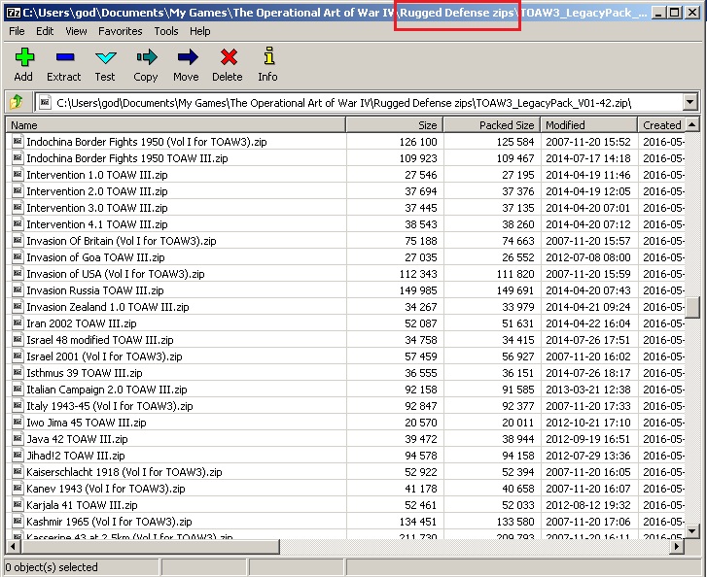Select Italy 1943-45 (Vol I for TOAW3).zip
The height and width of the screenshot is (577, 707).
(110, 406)
